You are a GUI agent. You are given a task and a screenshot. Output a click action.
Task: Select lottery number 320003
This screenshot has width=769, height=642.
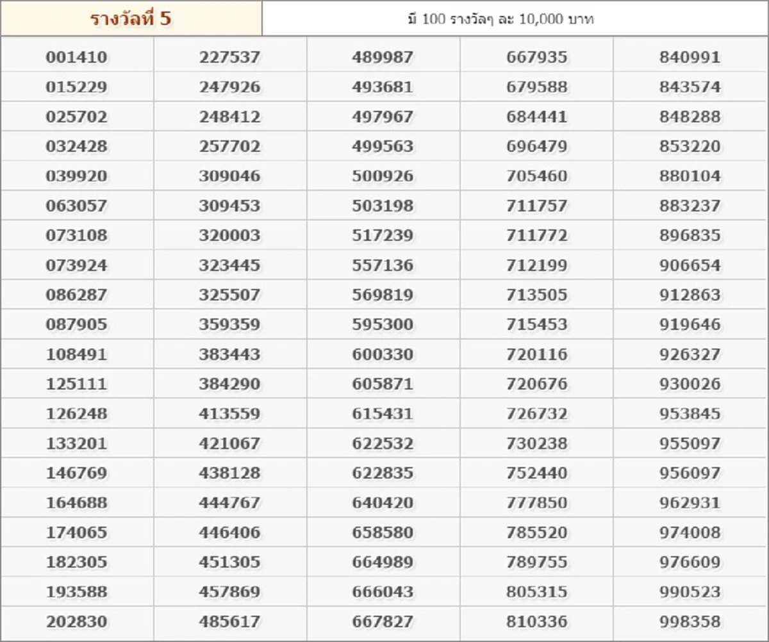(230, 235)
